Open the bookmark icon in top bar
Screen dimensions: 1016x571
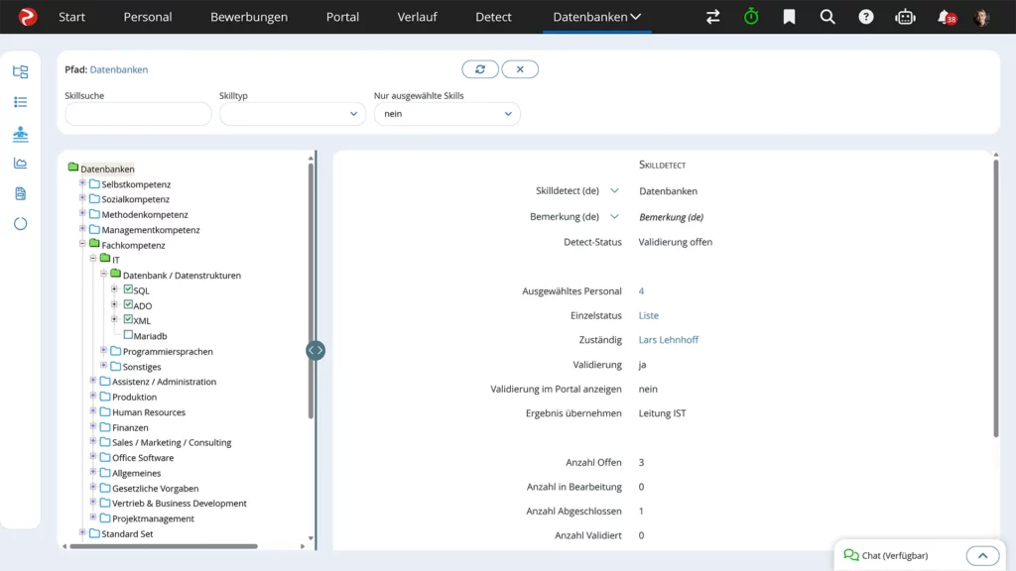click(789, 17)
